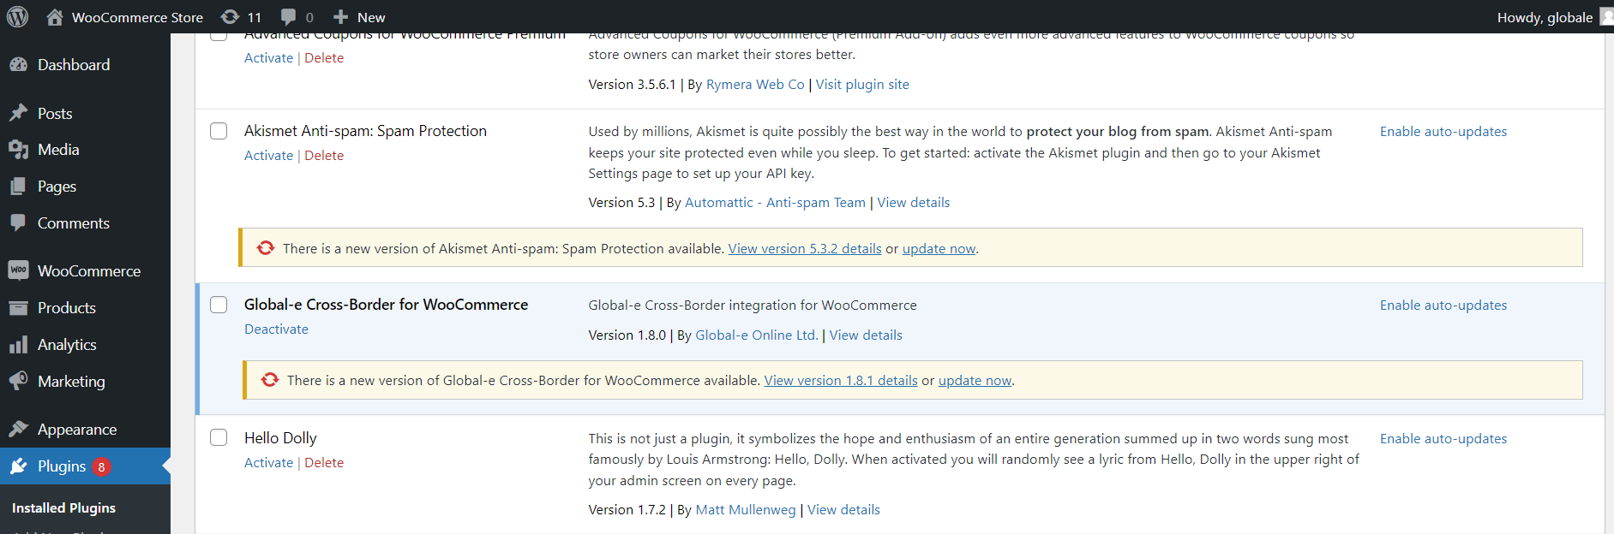The width and height of the screenshot is (1614, 534).
Task: Deactivate Global-e Cross-Border plugin
Action: pos(276,329)
